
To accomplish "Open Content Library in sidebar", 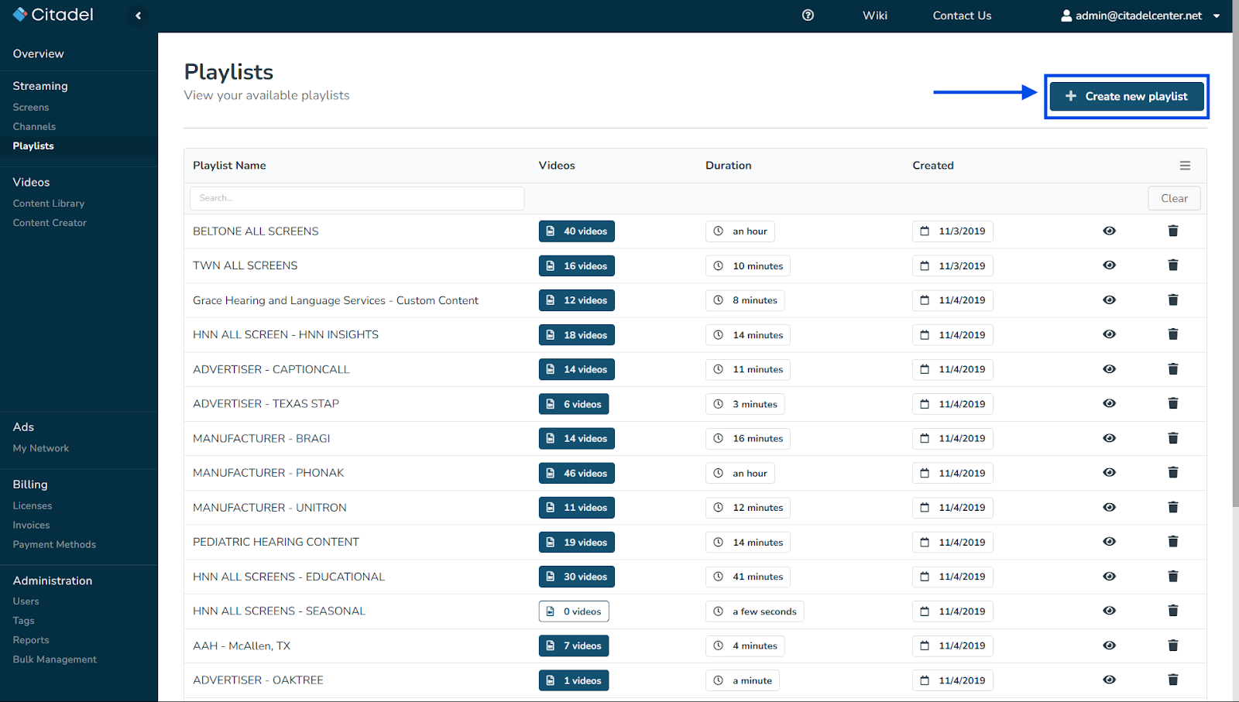I will (49, 204).
